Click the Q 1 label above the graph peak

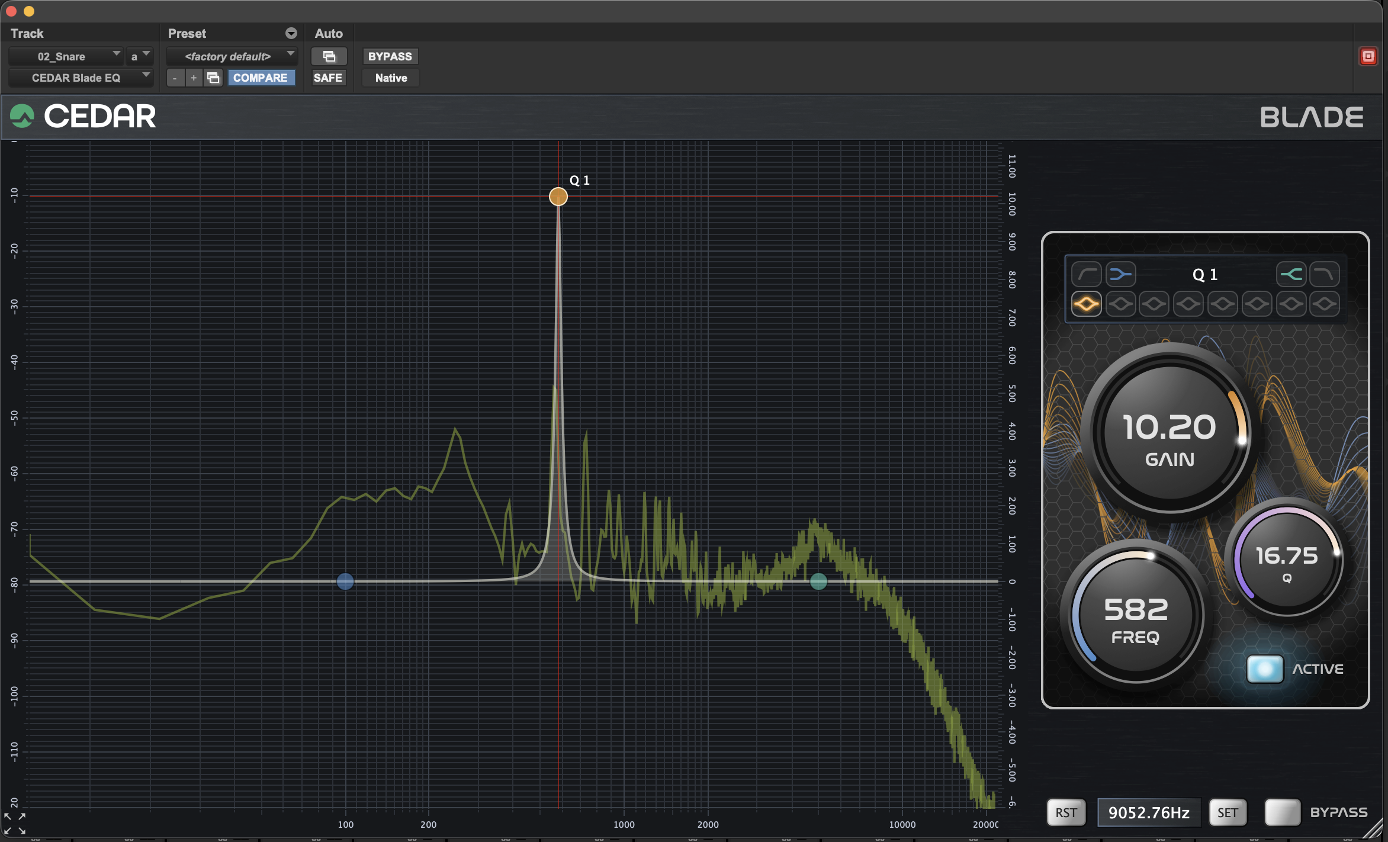tap(580, 180)
